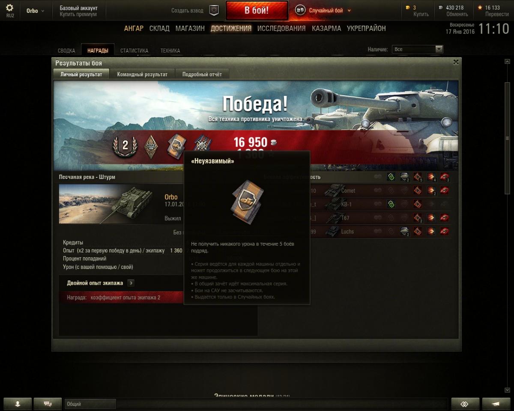Screen dimensions: 514x411
Task: Click the contacts button at bottom left
Action: click(x=18, y=404)
